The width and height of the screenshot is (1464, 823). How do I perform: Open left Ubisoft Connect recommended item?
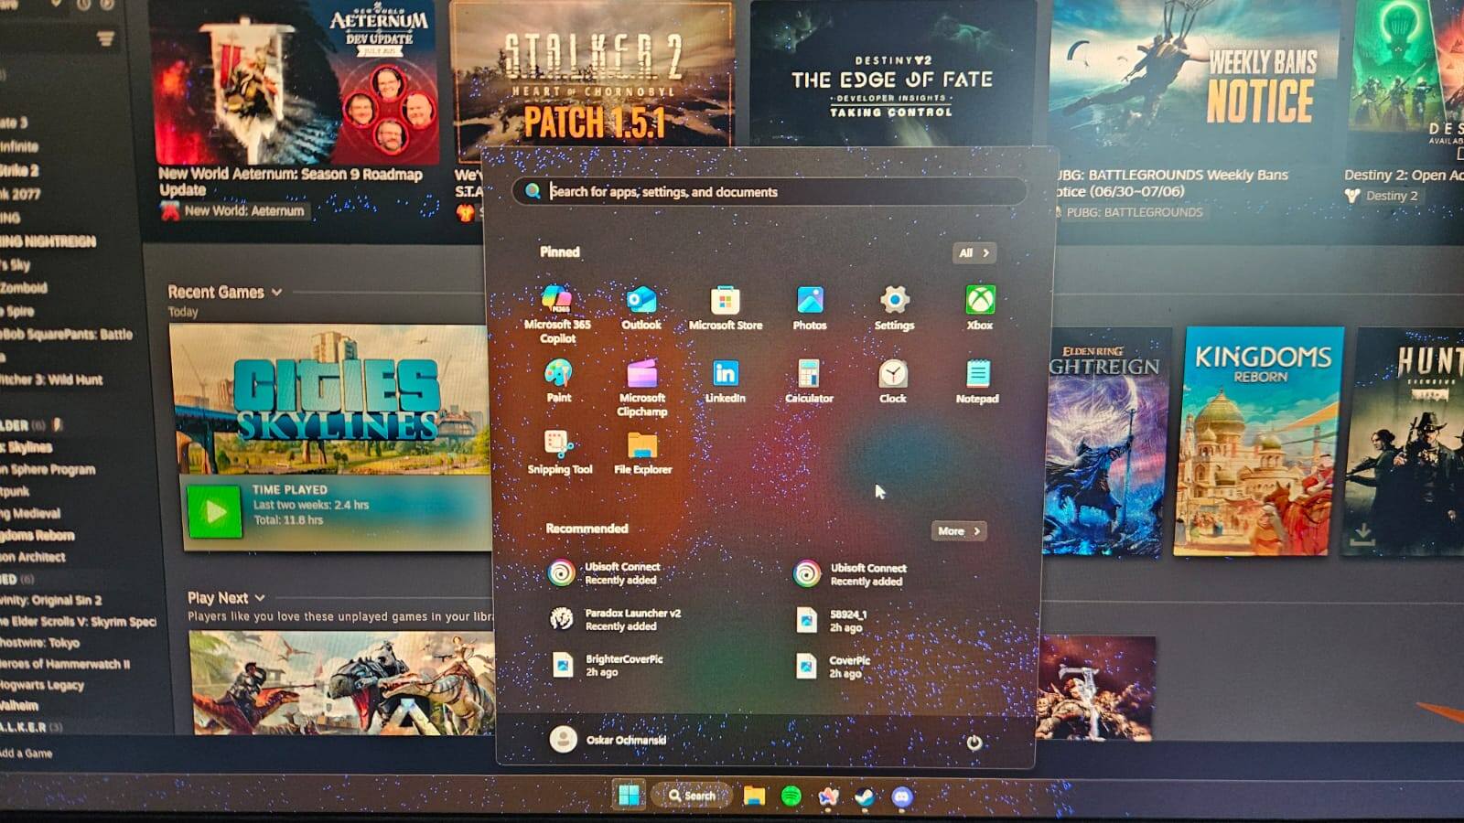[604, 573]
